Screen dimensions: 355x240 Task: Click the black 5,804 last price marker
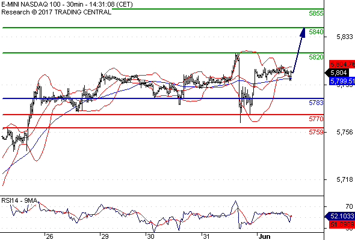(x=337, y=73)
